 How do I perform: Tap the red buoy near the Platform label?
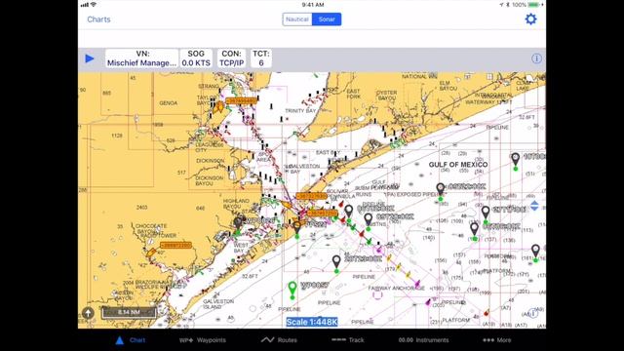point(487,313)
